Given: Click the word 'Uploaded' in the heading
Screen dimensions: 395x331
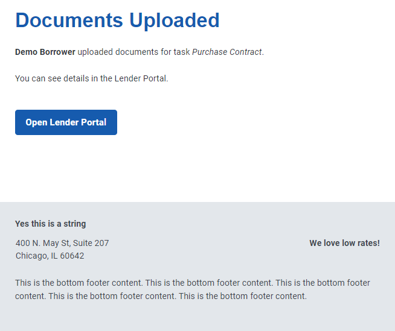Looking at the screenshot, I should click(x=175, y=21).
